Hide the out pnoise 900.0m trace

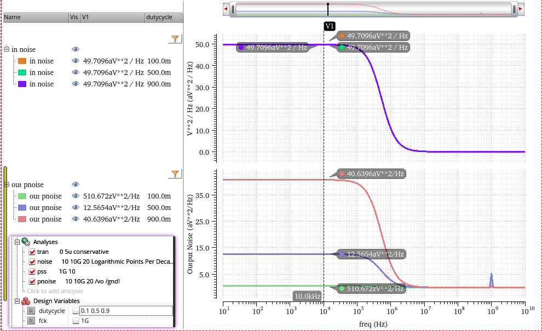[x=76, y=219]
